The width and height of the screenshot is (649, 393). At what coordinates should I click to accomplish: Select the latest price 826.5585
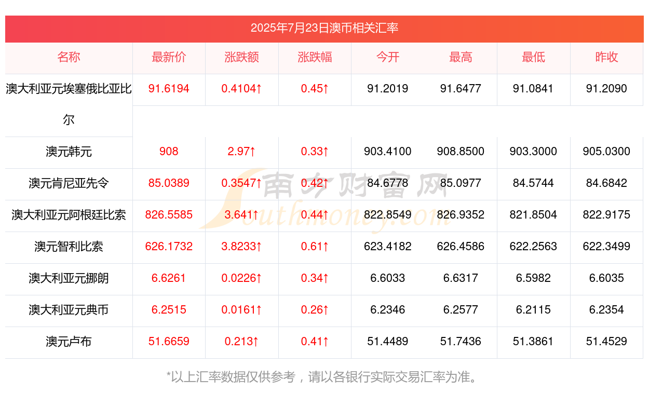(x=169, y=215)
